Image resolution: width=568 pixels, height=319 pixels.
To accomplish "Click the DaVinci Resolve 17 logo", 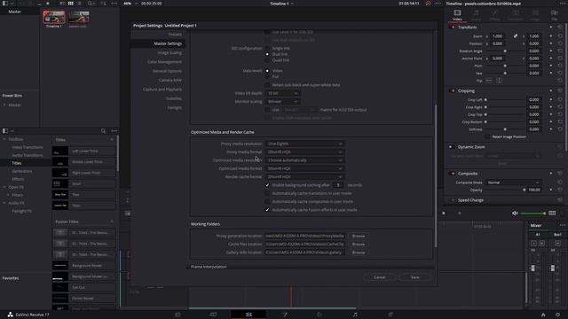I will (10, 315).
